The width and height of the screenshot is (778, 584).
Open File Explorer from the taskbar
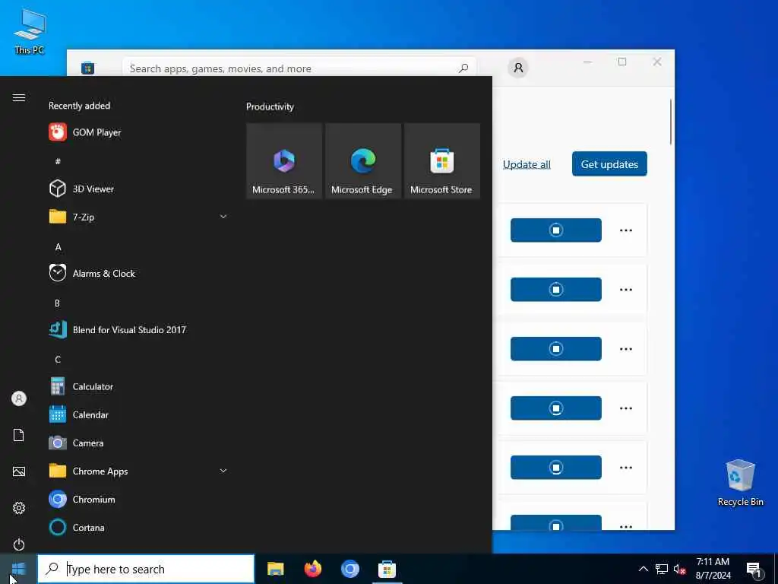point(275,569)
